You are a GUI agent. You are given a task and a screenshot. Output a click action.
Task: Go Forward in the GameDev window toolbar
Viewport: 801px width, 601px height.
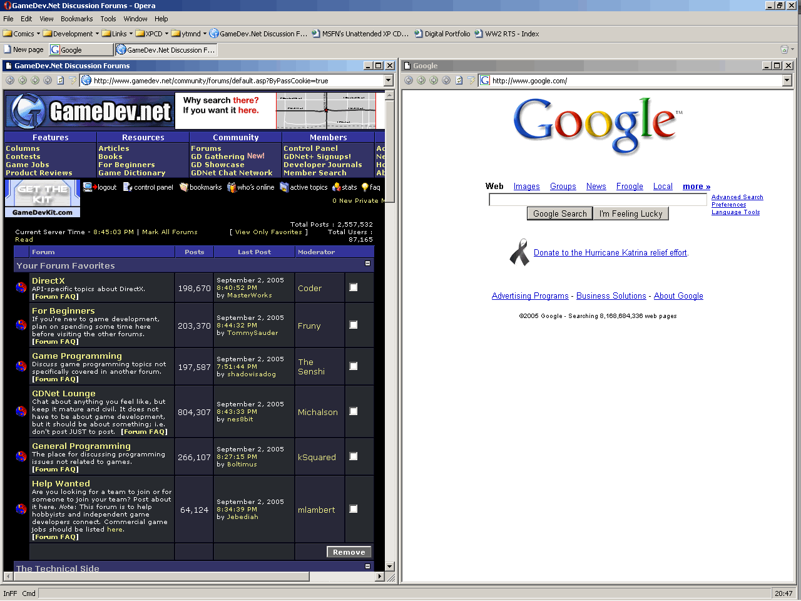(35, 80)
